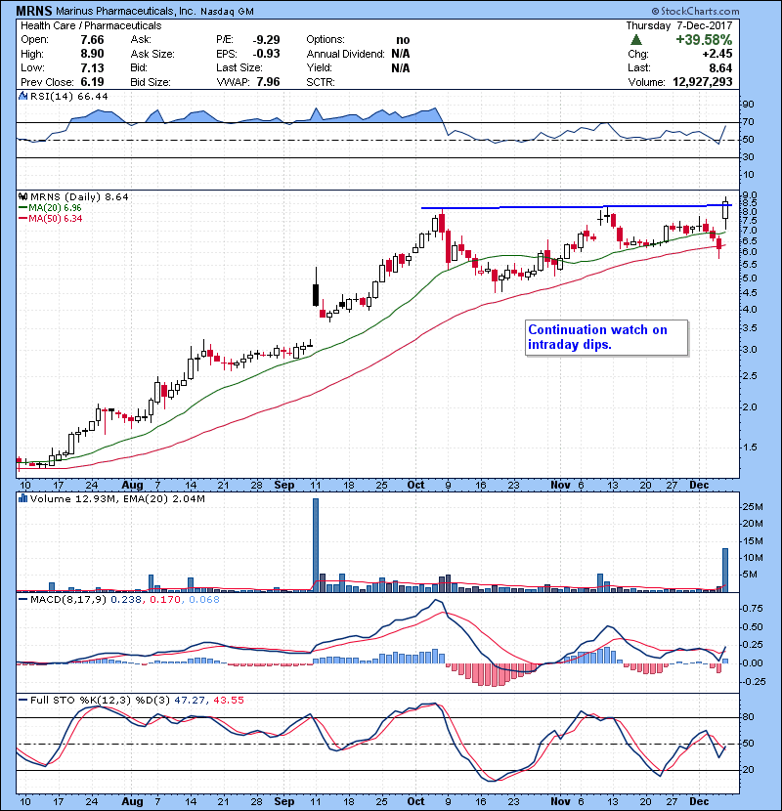Select the date Thursday 7-Dec-2017

tap(679, 25)
